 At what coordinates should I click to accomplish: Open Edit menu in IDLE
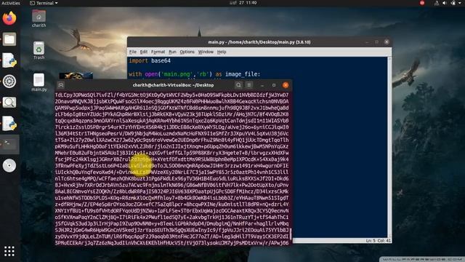point(144,52)
